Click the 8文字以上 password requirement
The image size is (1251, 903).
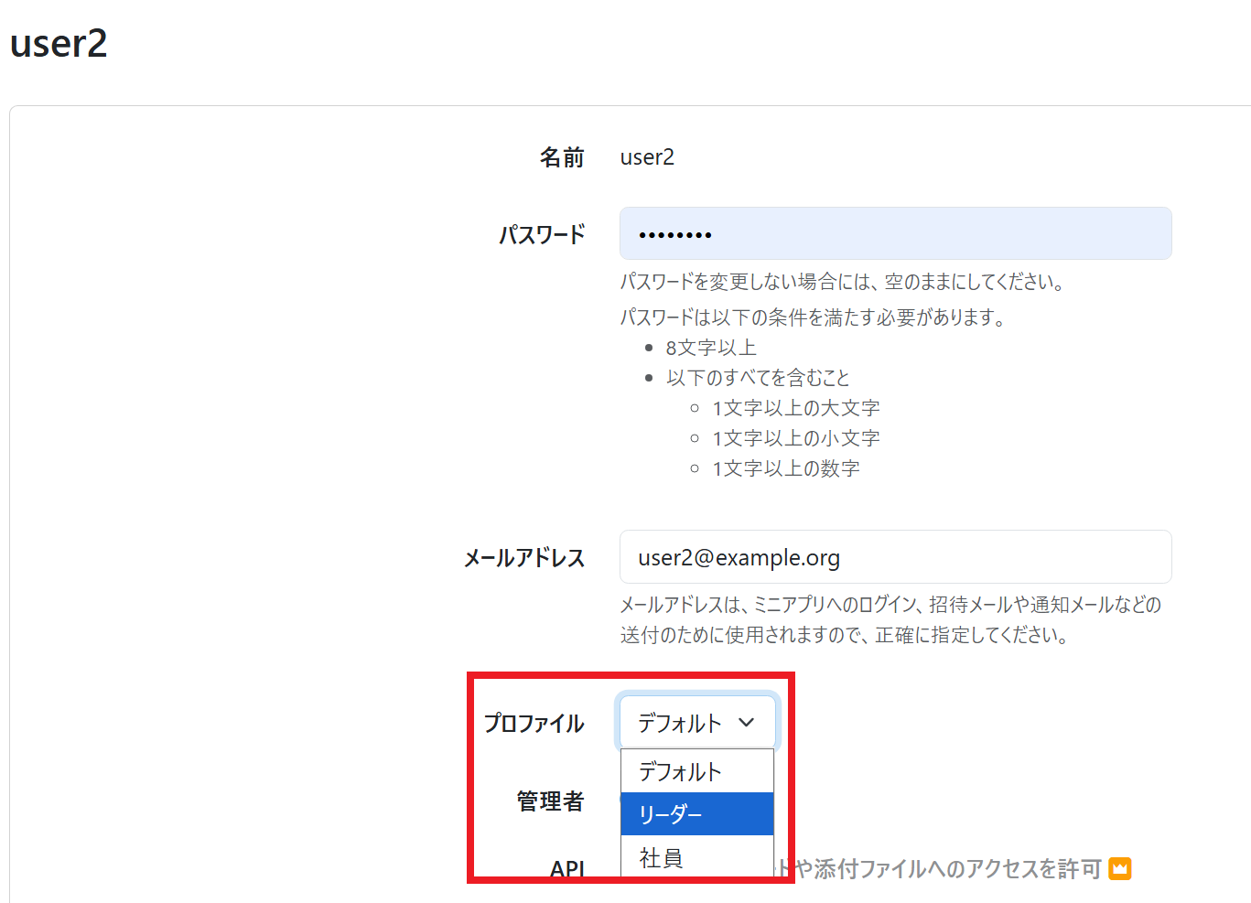[x=711, y=348]
